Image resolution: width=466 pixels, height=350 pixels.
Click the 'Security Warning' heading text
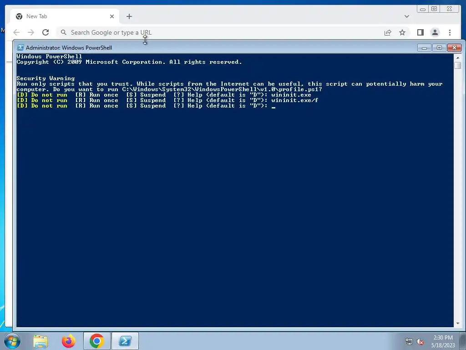46,78
